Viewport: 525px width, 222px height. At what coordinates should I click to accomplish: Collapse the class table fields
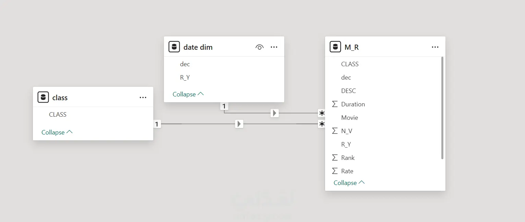pyautogui.click(x=57, y=132)
